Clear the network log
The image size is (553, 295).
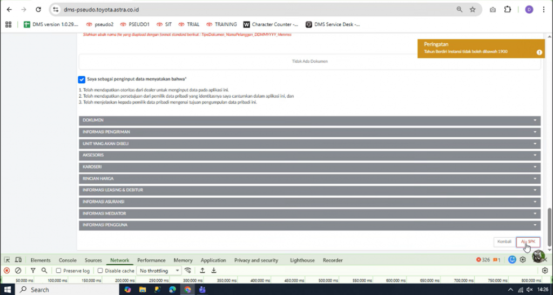pos(18,271)
